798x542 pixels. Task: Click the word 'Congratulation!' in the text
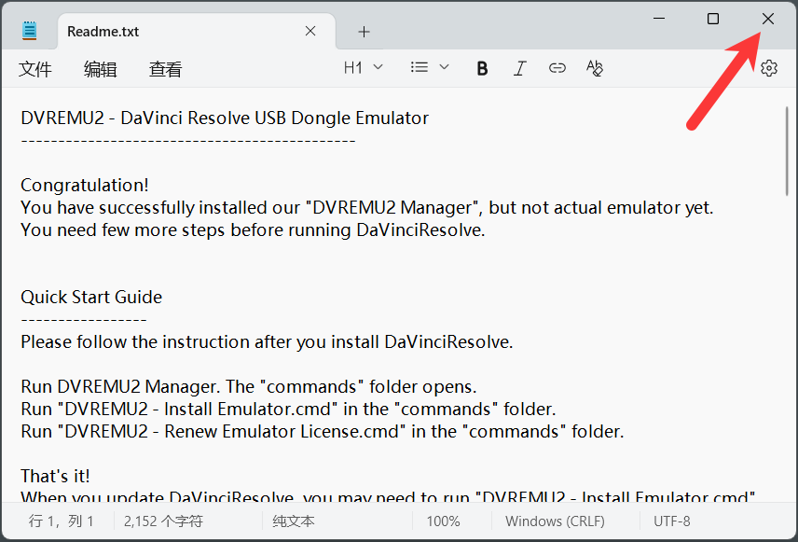point(85,185)
